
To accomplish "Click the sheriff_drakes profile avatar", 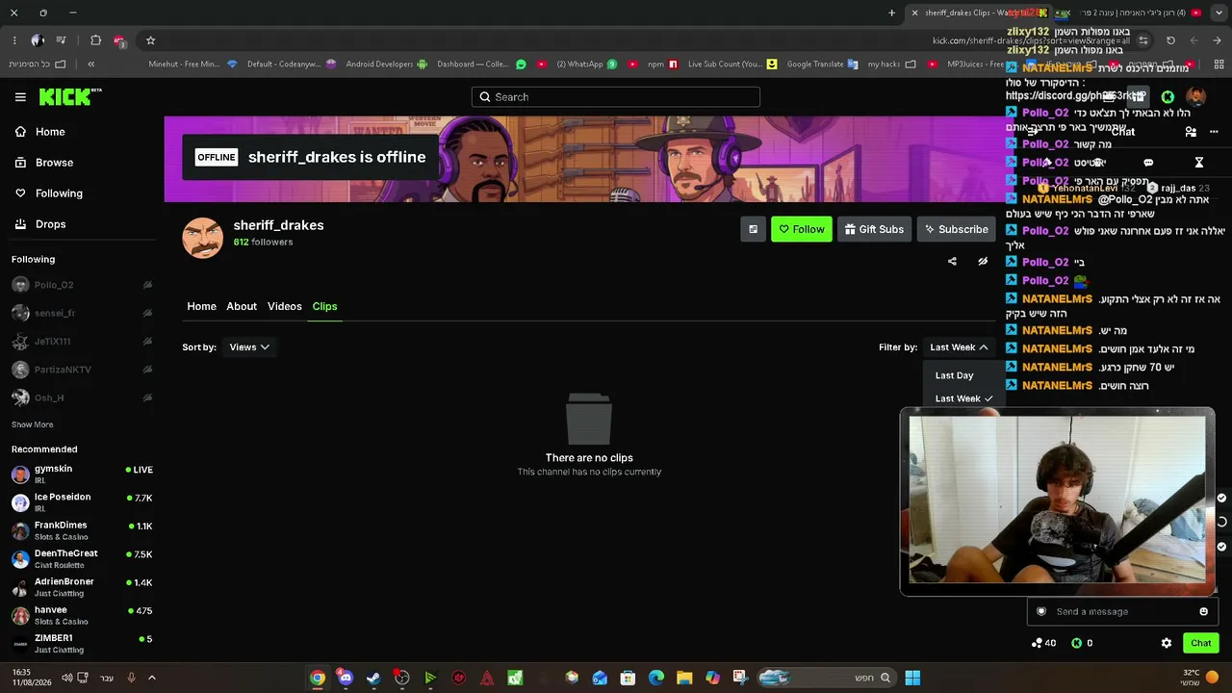I will click(x=202, y=238).
